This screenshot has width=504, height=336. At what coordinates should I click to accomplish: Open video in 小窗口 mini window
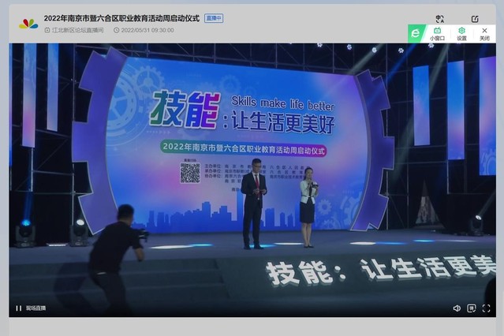point(437,34)
